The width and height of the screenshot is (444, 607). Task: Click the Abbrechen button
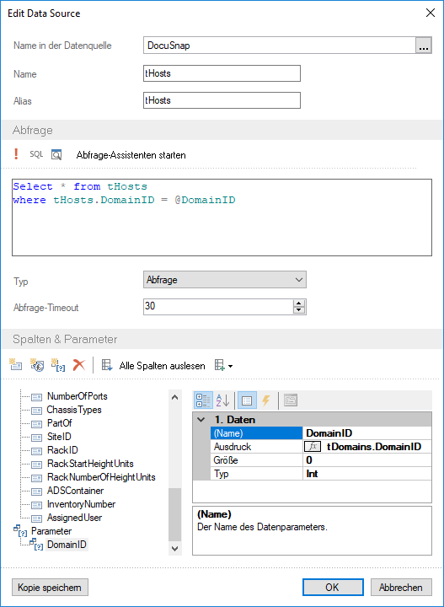point(401,588)
